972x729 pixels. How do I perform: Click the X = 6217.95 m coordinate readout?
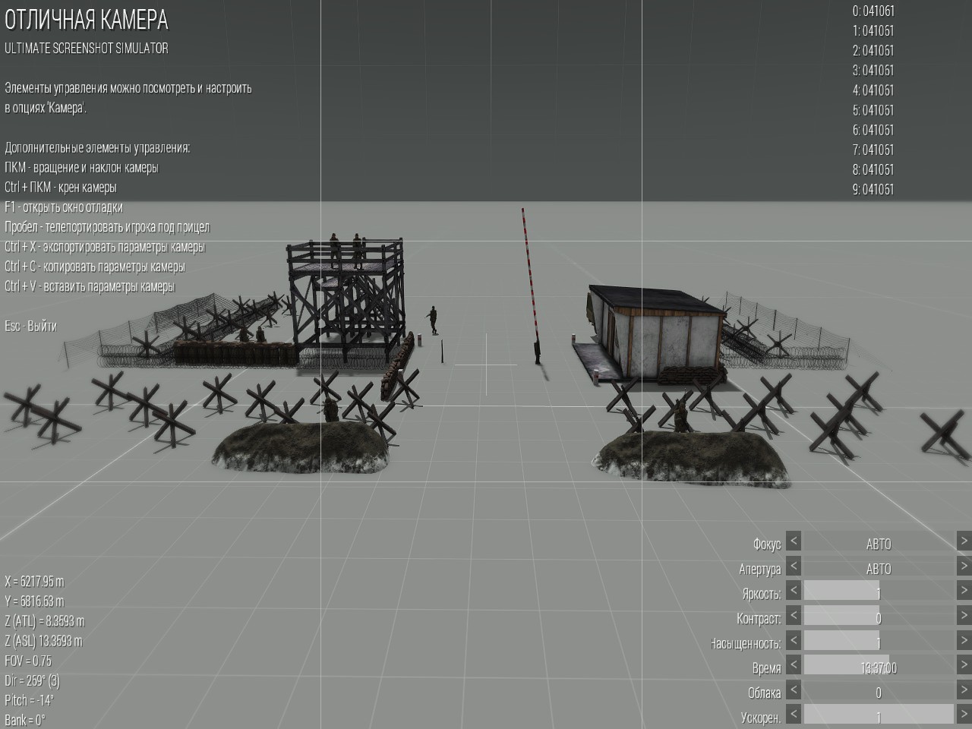tap(34, 582)
